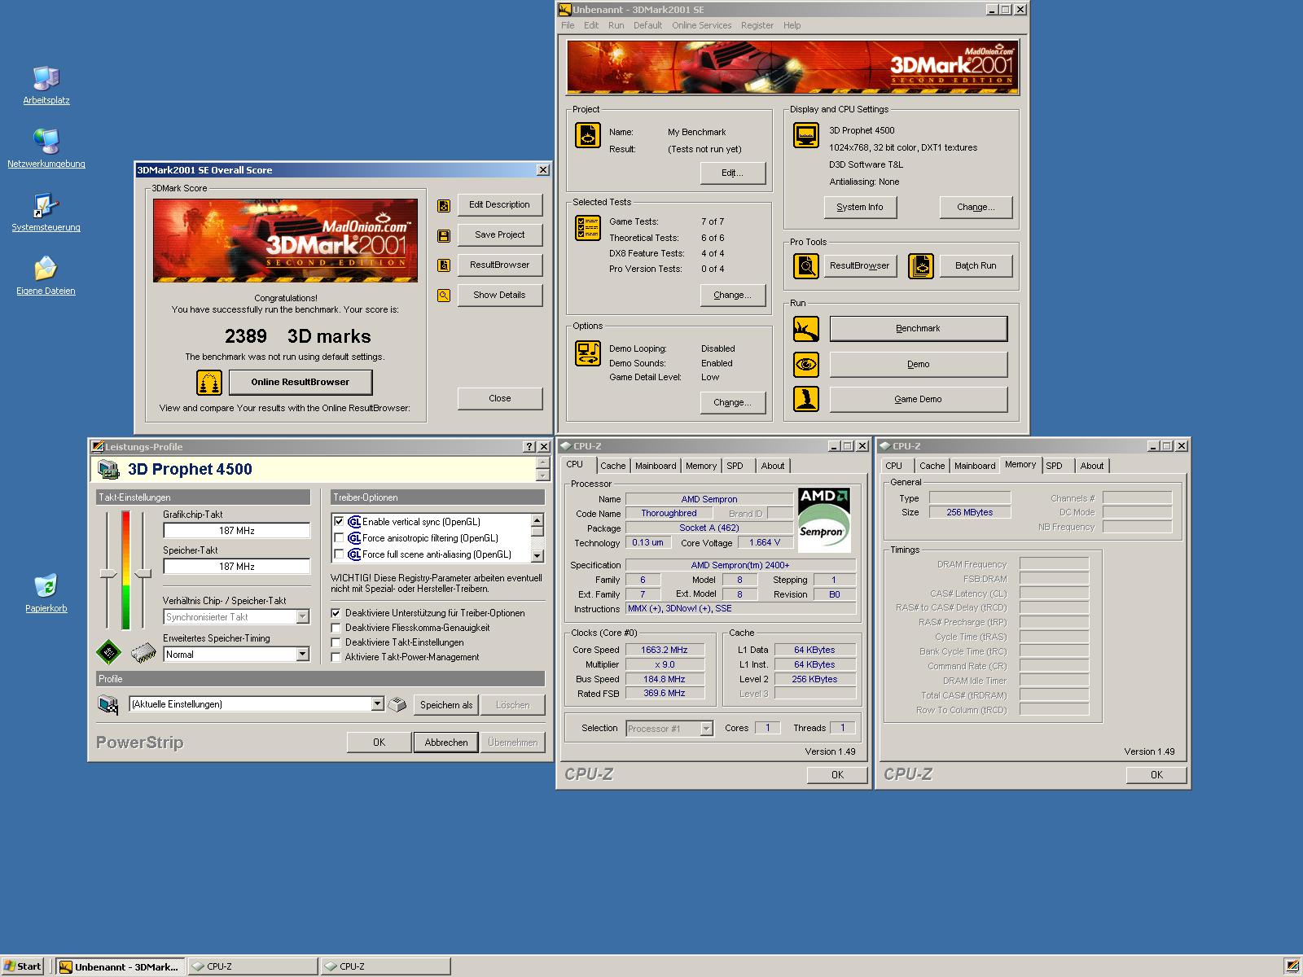This screenshot has height=977, width=1303.
Task: Click the Start button on taskbar
Action: coord(23,966)
